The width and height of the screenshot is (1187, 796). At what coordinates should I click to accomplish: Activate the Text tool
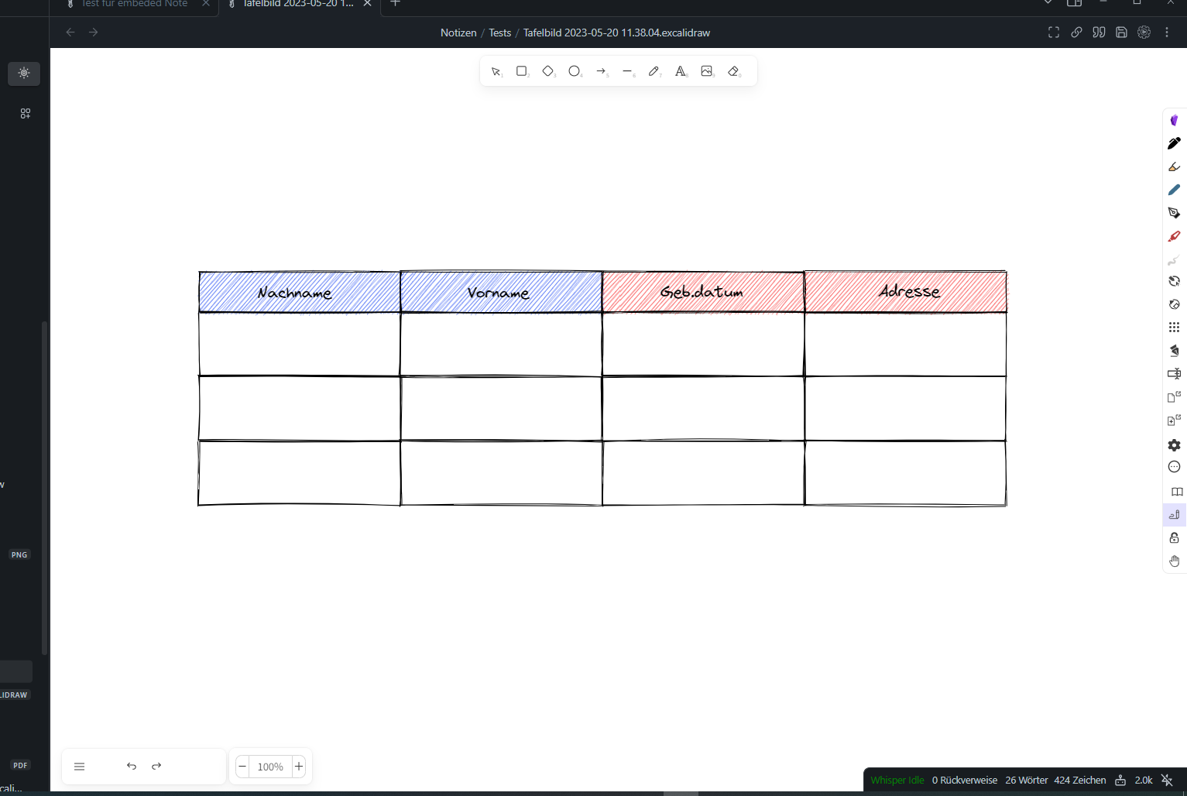681,71
